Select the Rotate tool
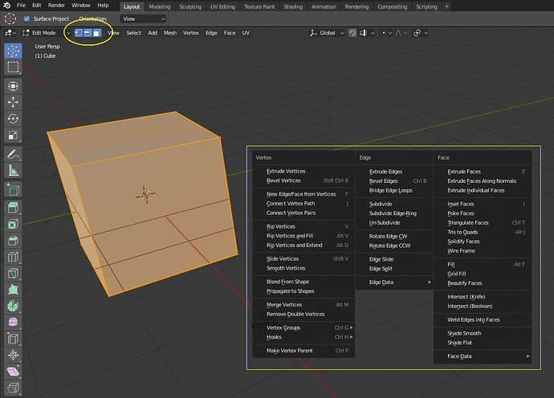The width and height of the screenshot is (554, 398). 13,119
